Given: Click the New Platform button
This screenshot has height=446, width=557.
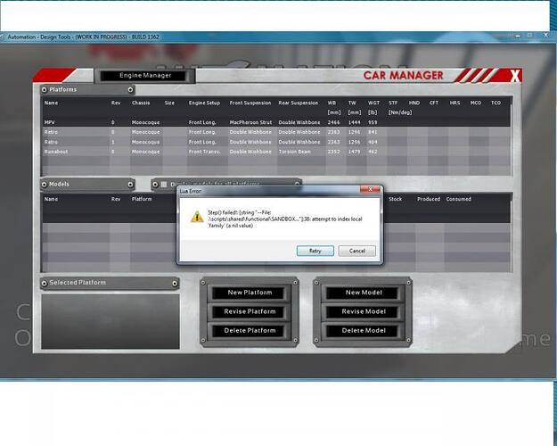Looking at the screenshot, I should tap(248, 293).
